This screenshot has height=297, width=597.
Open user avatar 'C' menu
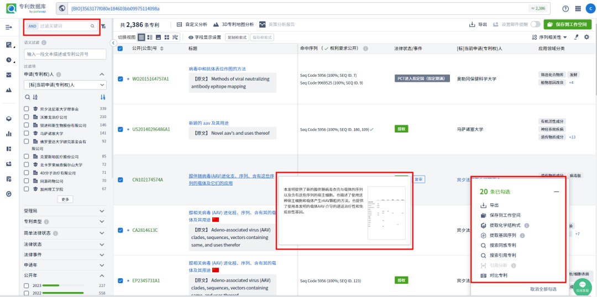(590, 8)
